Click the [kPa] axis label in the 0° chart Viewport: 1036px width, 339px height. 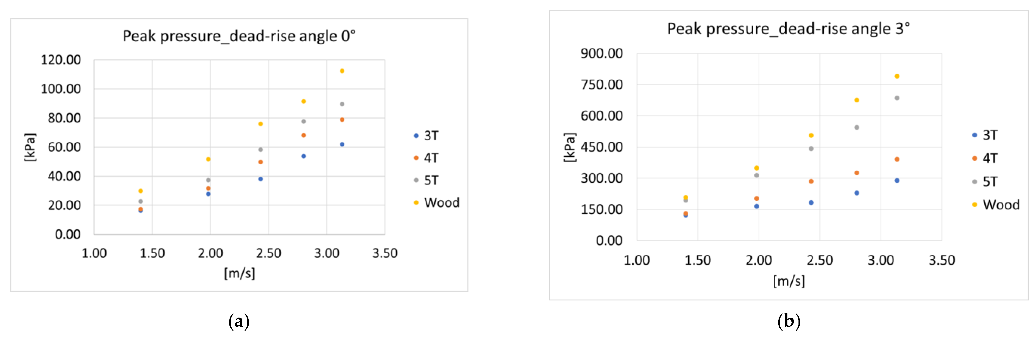point(30,147)
